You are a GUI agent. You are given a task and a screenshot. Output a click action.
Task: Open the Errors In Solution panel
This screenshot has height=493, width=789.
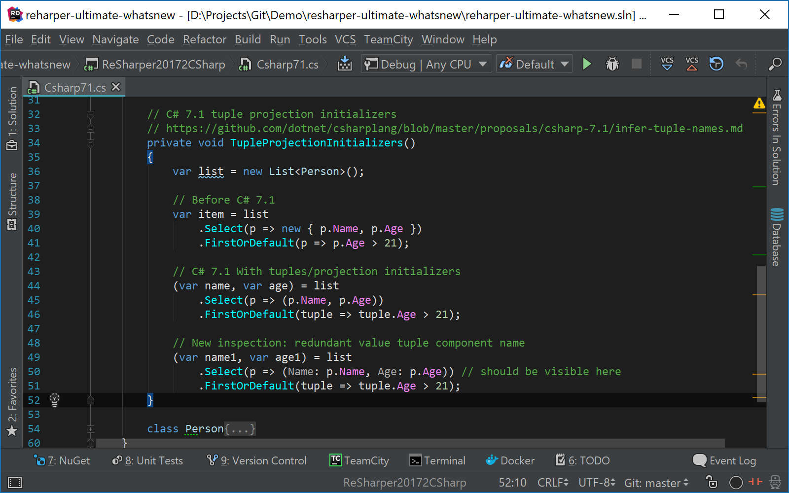point(777,138)
